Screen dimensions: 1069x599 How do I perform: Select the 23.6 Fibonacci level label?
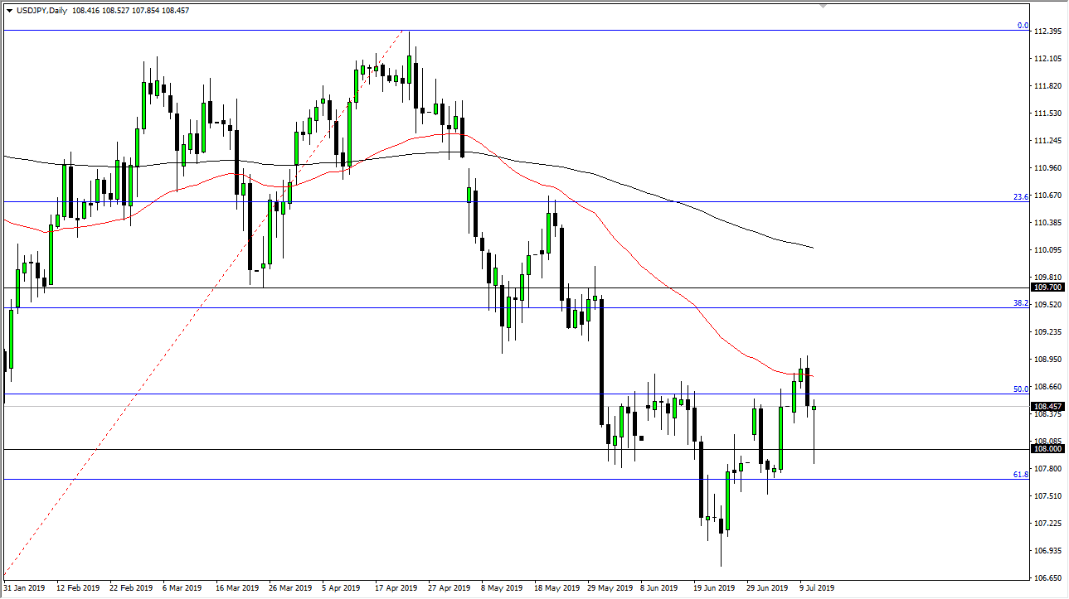(x=1021, y=196)
